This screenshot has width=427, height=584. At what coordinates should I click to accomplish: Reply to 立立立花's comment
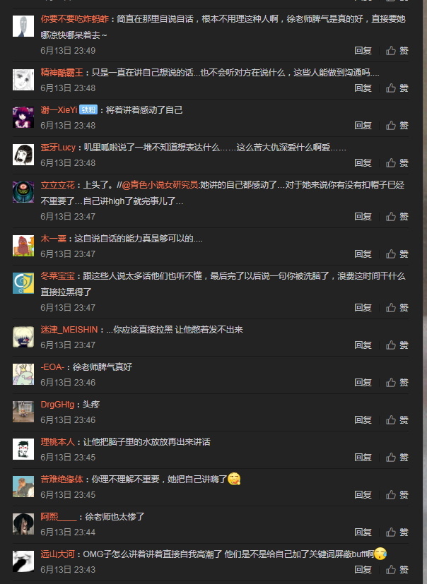point(363,216)
